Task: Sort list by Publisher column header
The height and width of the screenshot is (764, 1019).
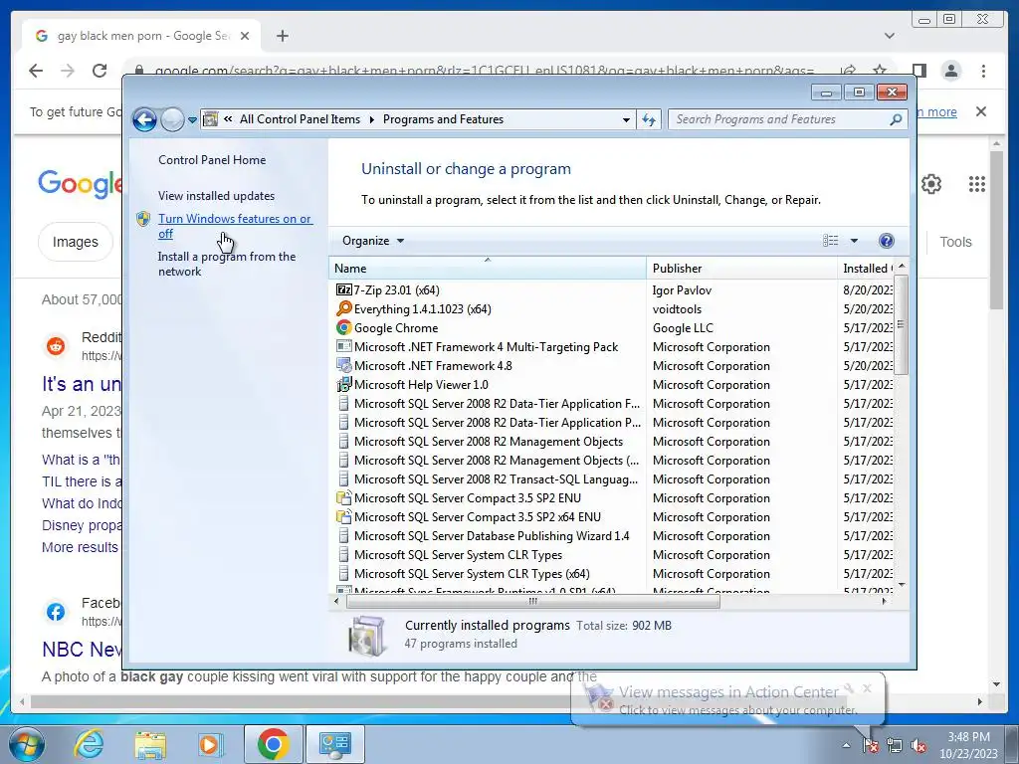Action: (x=741, y=269)
